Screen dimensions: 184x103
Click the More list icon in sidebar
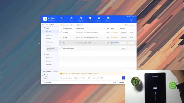click(x=45, y=54)
